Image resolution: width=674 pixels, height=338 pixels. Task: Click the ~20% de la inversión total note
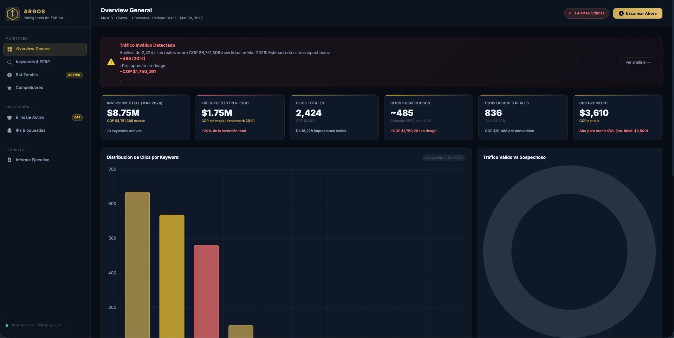pyautogui.click(x=223, y=131)
